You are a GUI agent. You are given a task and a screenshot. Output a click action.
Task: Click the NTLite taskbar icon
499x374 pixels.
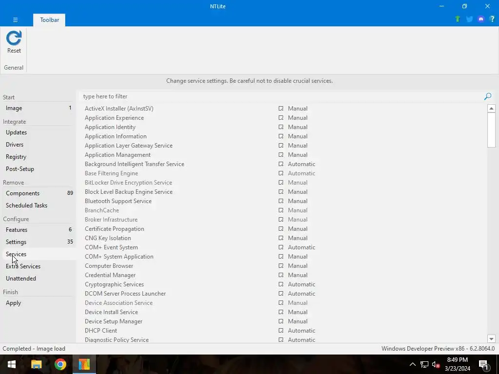tap(84, 364)
